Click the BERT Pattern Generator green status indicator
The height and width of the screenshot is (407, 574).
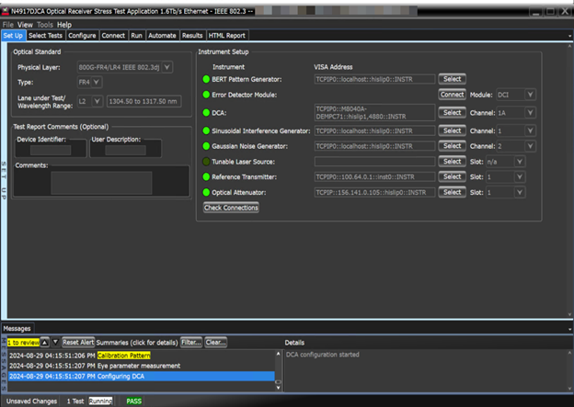tap(207, 80)
